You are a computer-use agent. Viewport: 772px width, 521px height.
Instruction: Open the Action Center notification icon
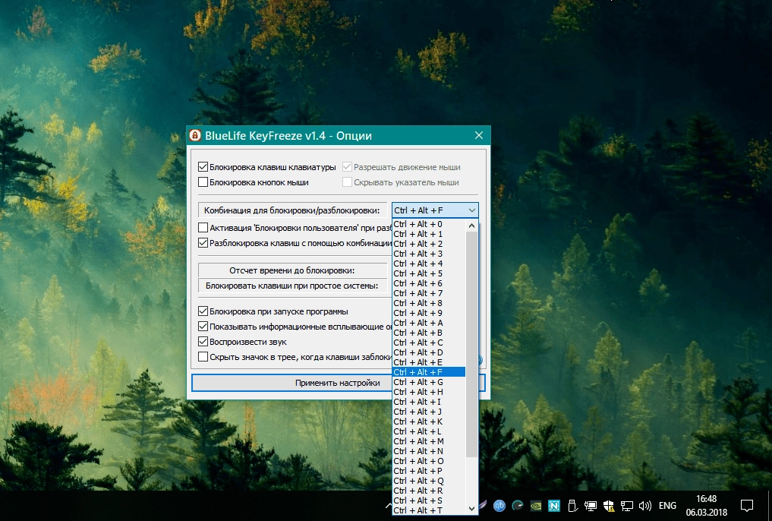[x=747, y=505]
